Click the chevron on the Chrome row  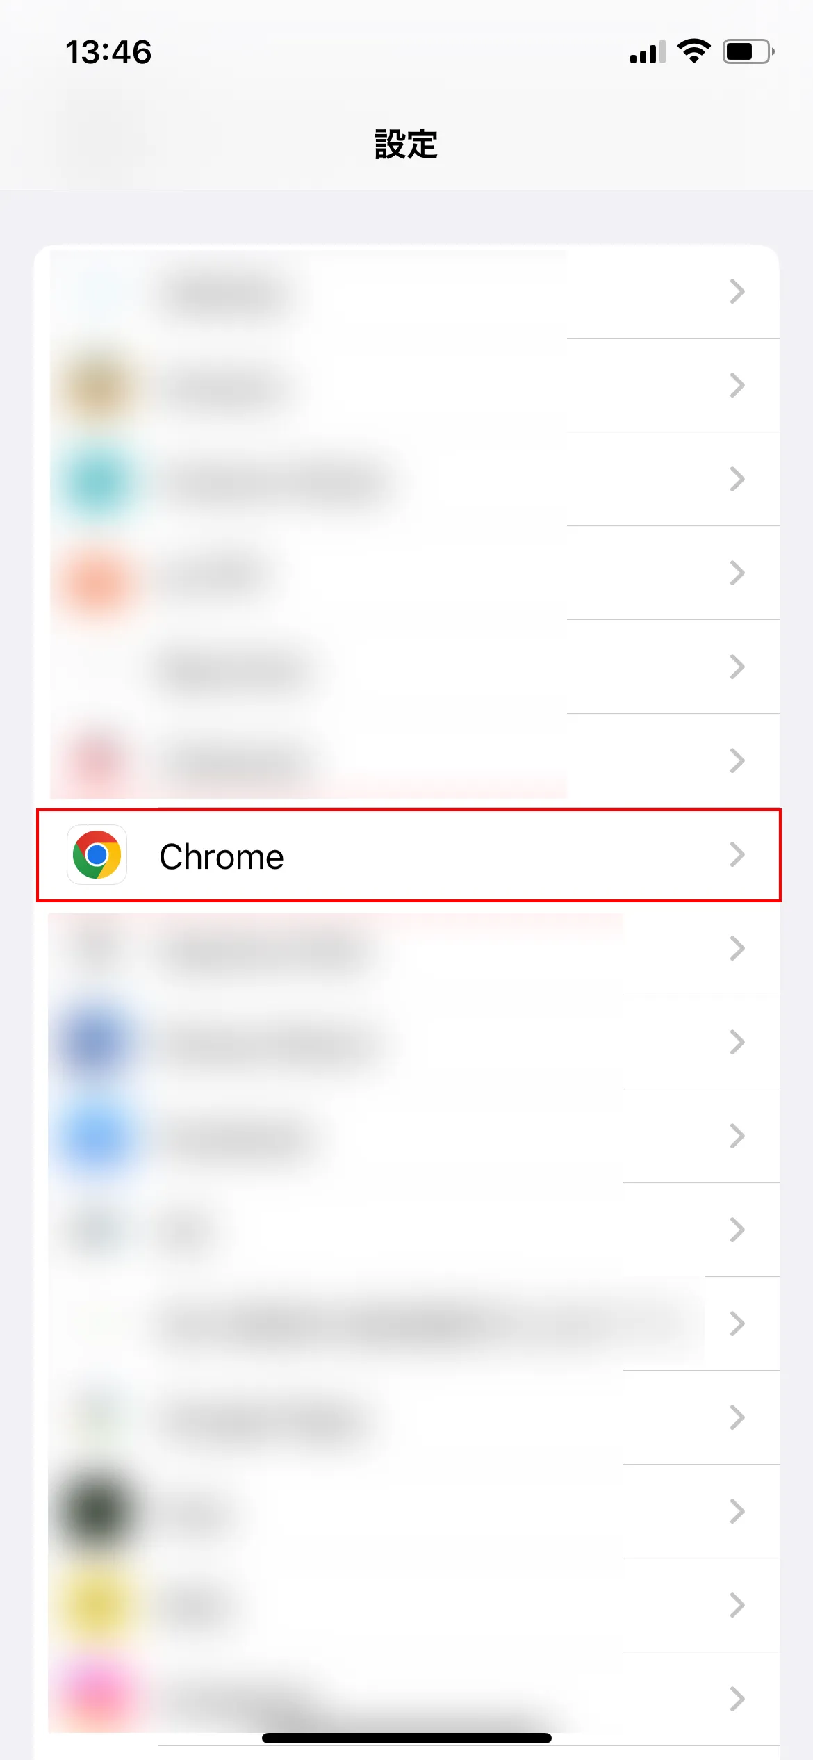point(737,855)
